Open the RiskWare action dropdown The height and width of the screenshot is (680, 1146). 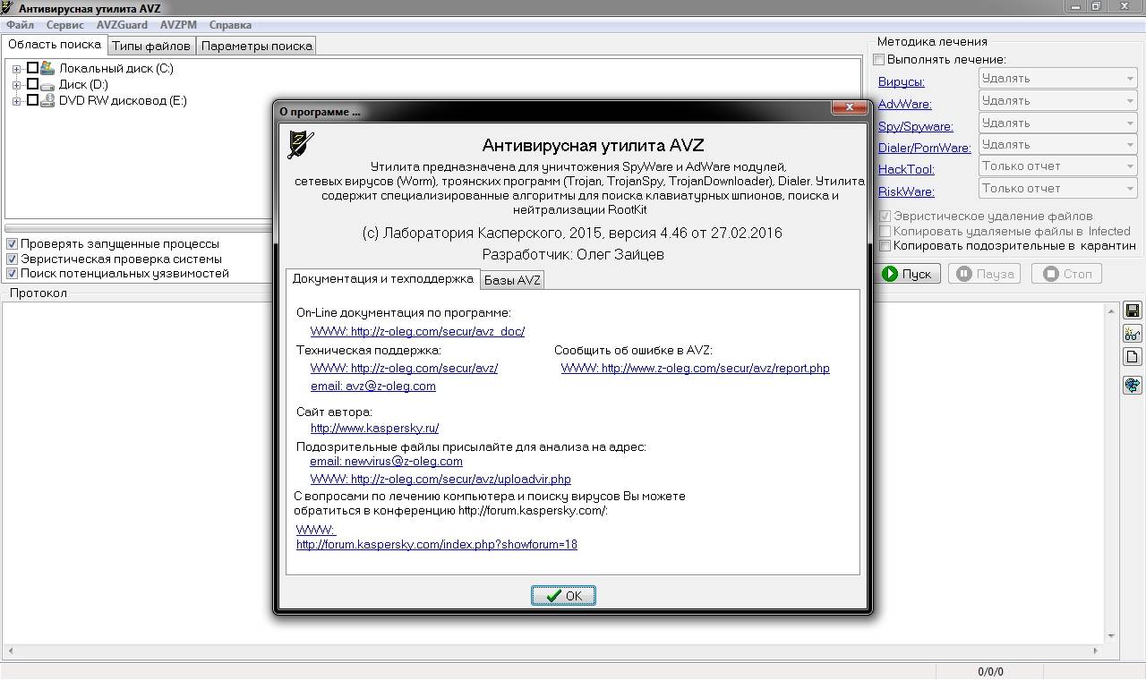click(x=1057, y=188)
